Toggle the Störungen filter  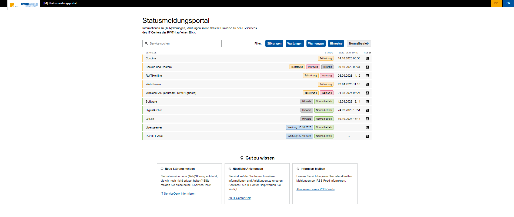click(274, 43)
